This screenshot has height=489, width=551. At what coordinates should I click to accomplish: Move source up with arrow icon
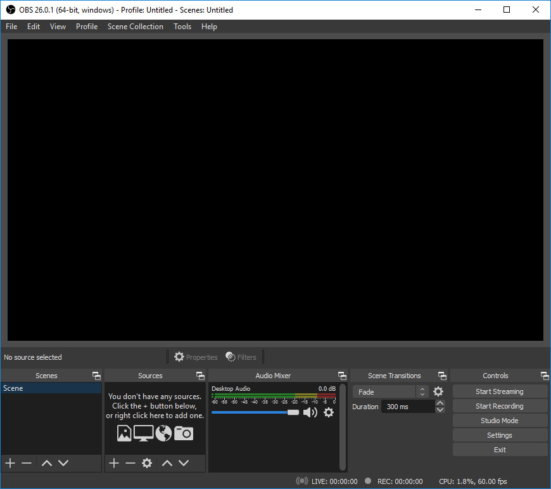tap(167, 463)
